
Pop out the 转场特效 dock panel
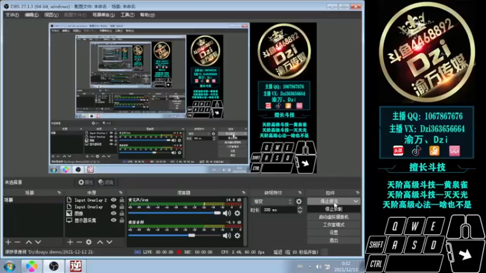299,192
